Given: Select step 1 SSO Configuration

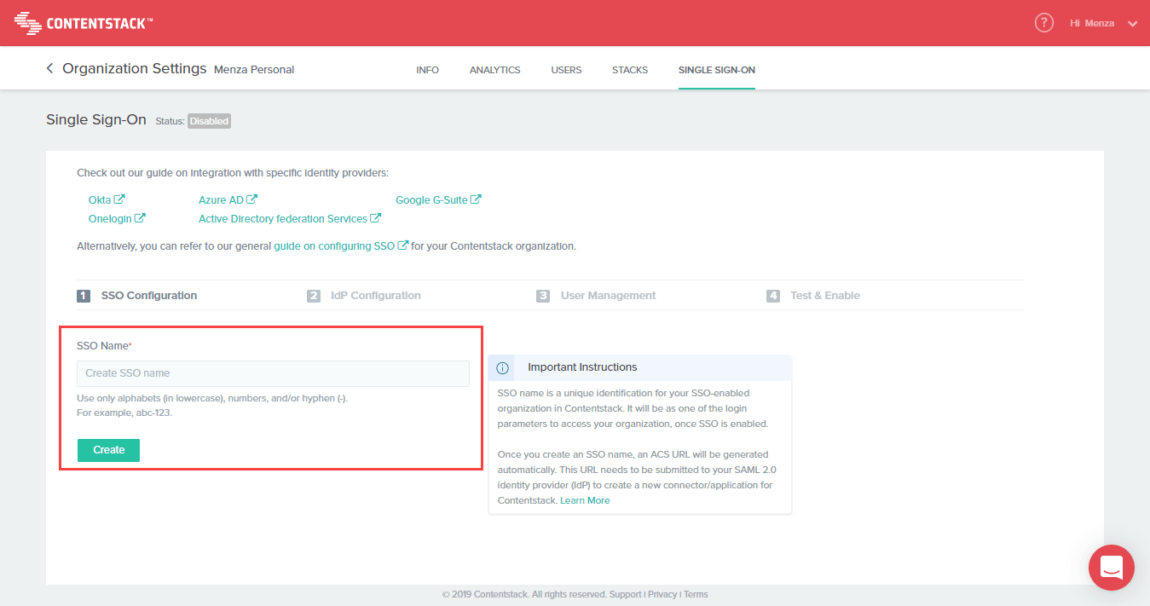Looking at the screenshot, I should tap(137, 296).
